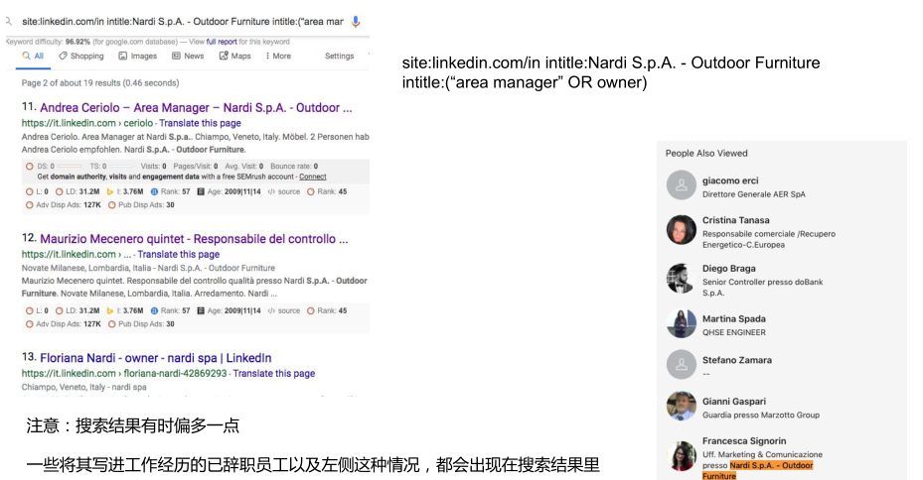923x480 pixels.
Task: Click the it.linkedin.com ceriolo URL
Action: 87,123
